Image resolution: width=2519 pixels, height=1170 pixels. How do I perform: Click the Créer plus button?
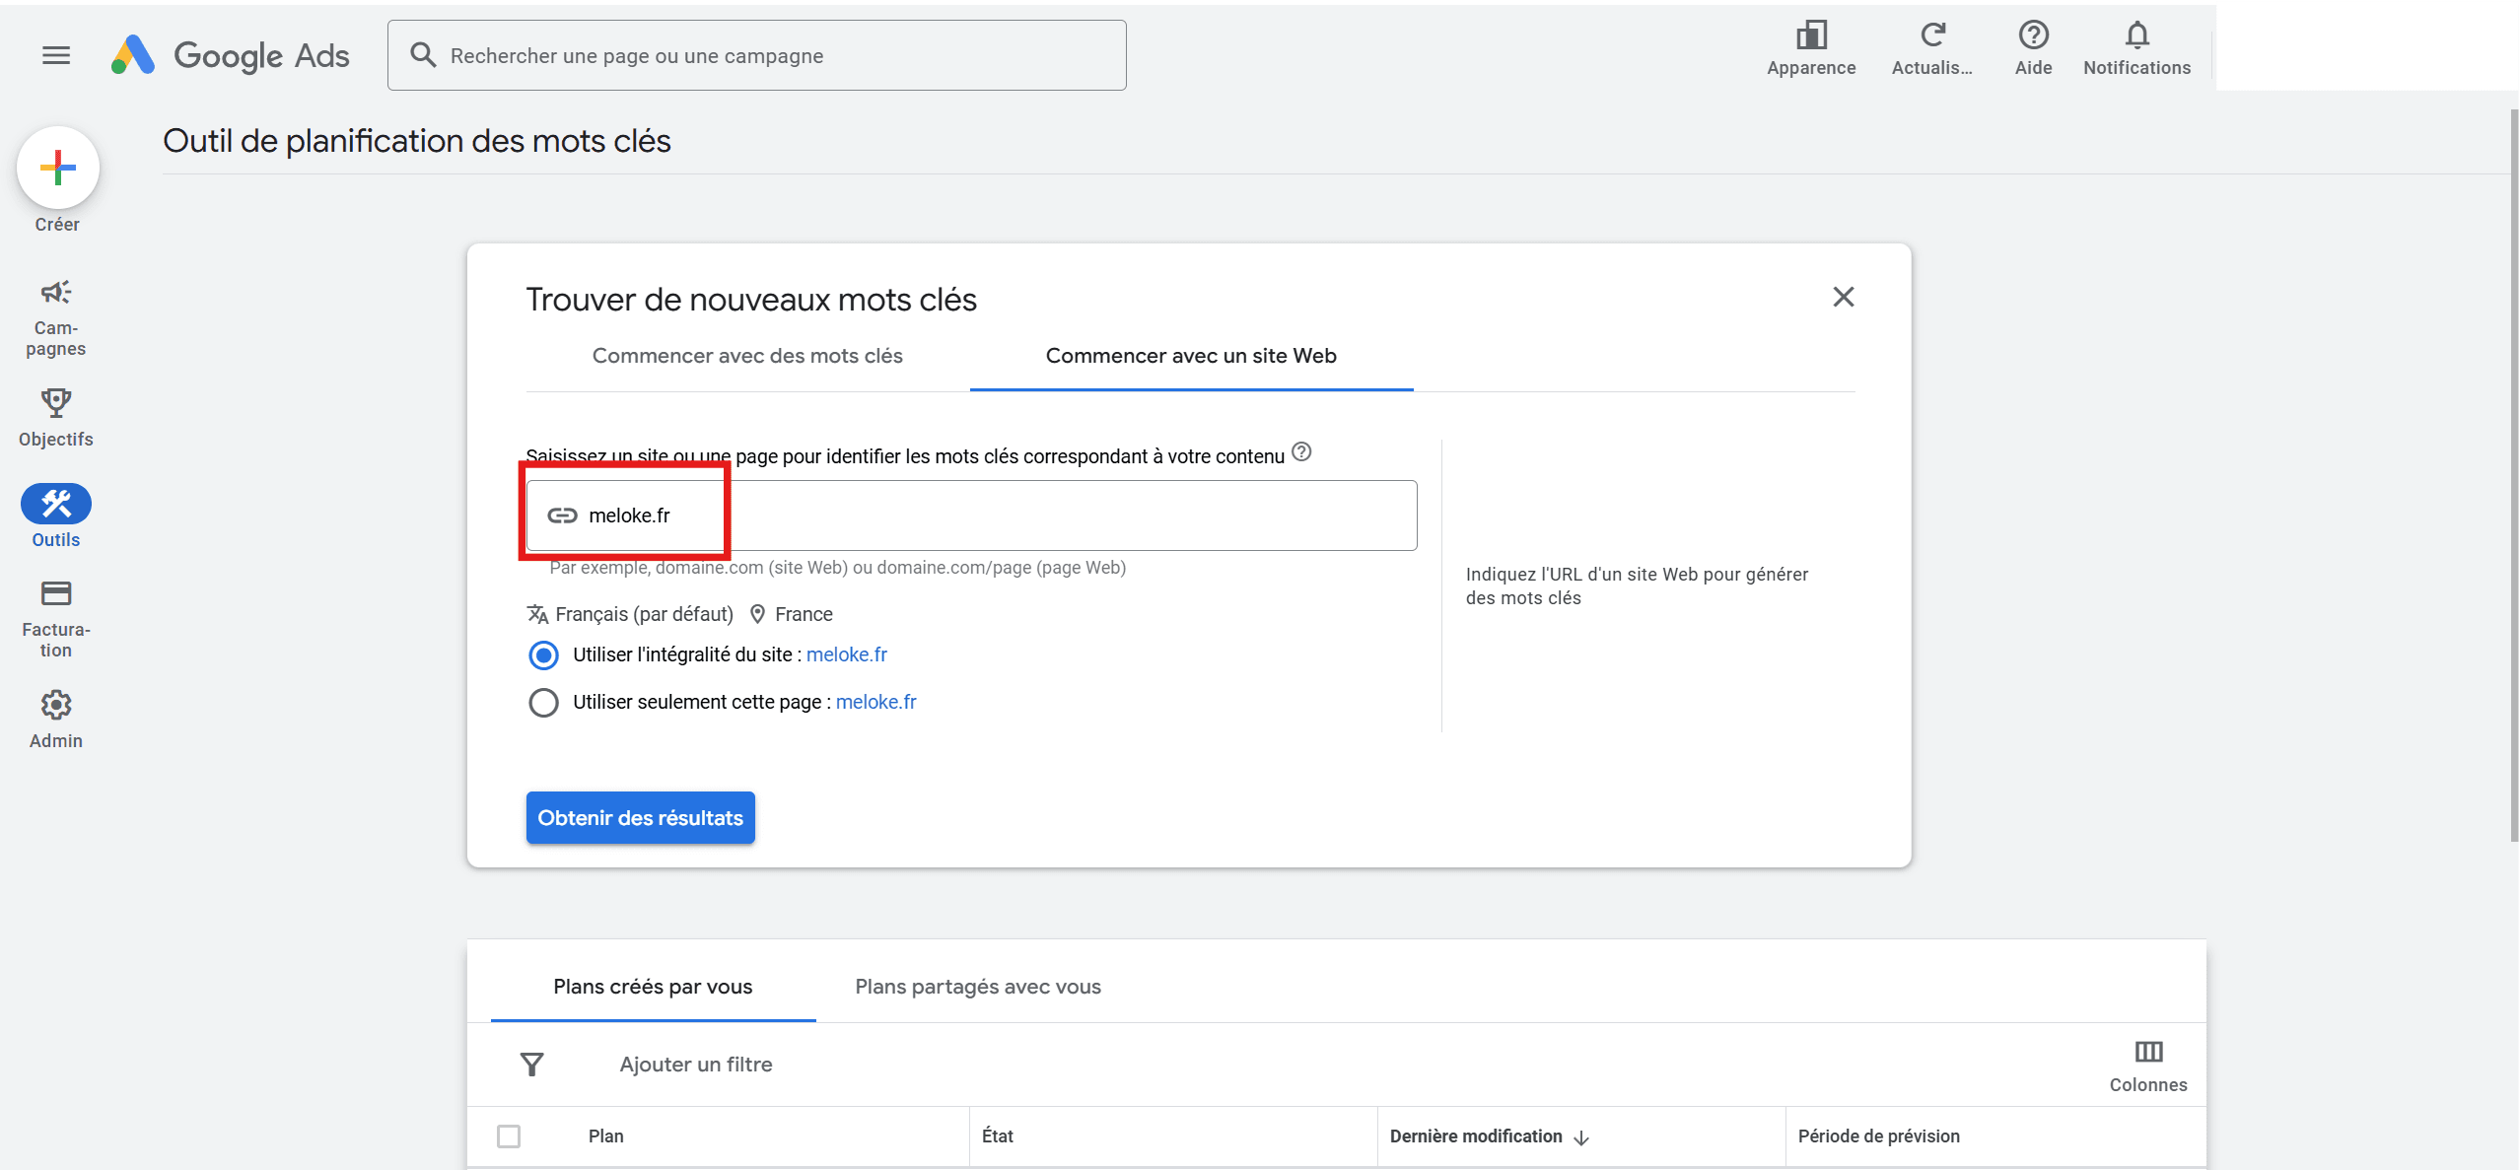[58, 169]
